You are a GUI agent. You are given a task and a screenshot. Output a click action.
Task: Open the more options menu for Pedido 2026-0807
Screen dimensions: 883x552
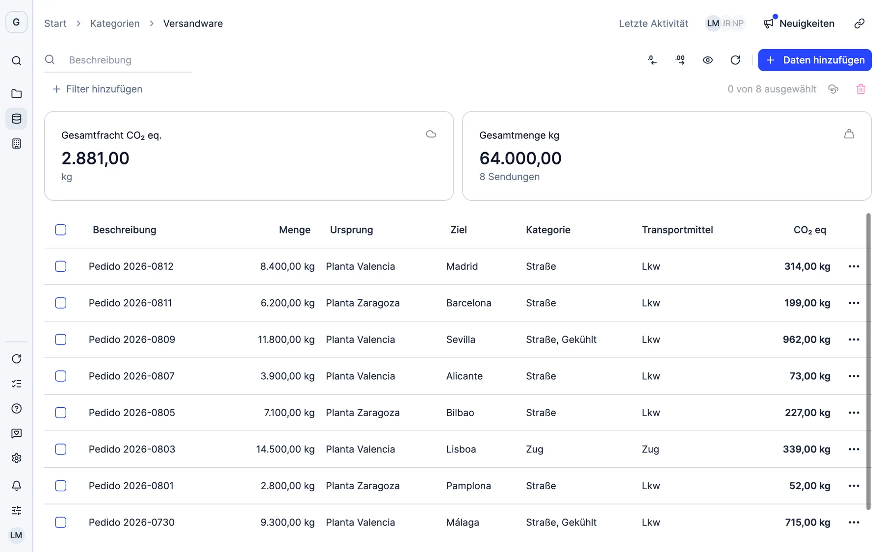854,376
